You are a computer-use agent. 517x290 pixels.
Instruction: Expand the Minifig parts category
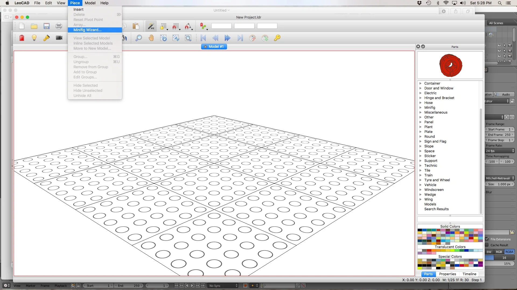coord(420,107)
